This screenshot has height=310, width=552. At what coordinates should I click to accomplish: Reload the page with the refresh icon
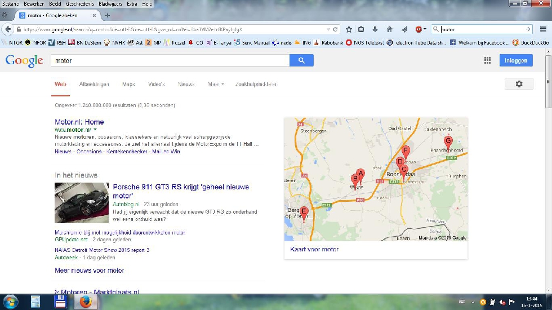point(336,29)
